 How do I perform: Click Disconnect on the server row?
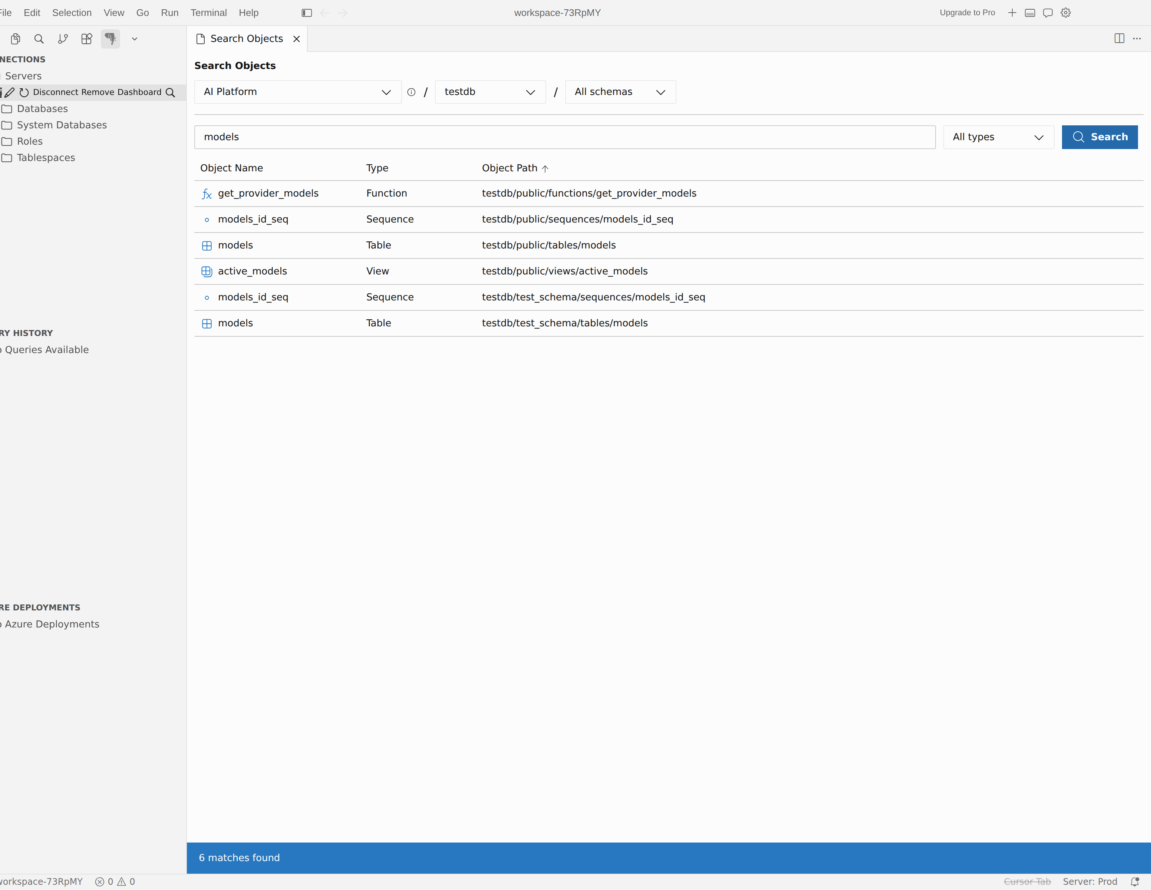pos(56,92)
